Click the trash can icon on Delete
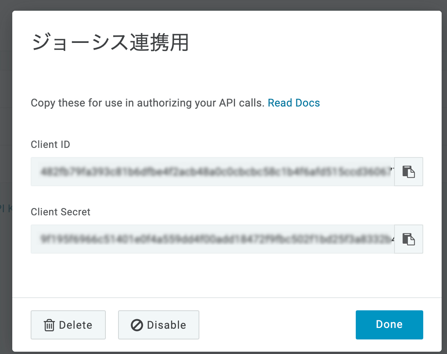 click(x=49, y=325)
